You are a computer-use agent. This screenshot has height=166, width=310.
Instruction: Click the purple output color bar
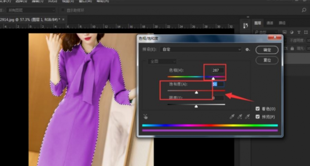[x=210, y=130]
